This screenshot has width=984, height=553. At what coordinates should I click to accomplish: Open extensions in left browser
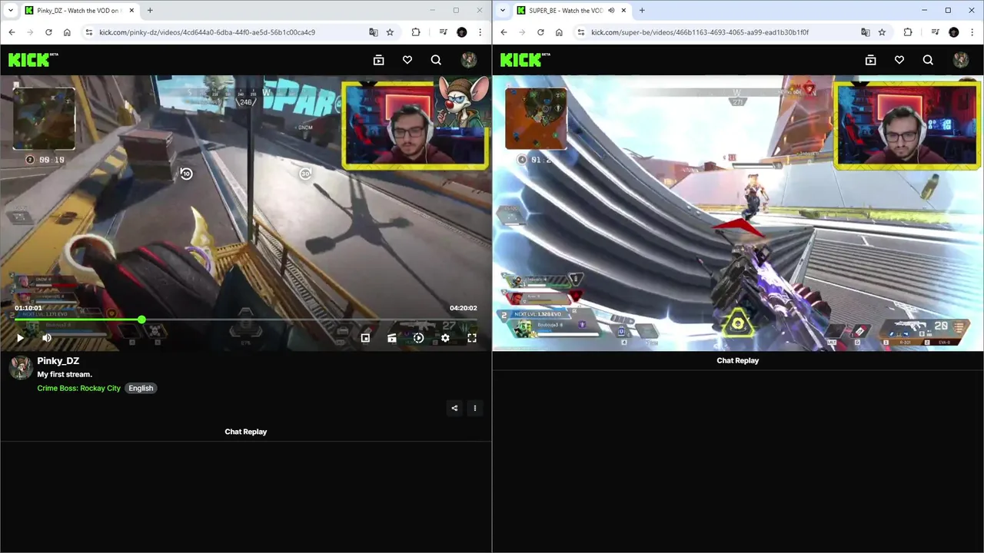pyautogui.click(x=416, y=32)
